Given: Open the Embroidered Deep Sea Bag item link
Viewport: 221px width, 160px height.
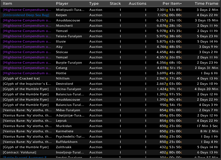Looking at the screenshot, I should 26,15.
